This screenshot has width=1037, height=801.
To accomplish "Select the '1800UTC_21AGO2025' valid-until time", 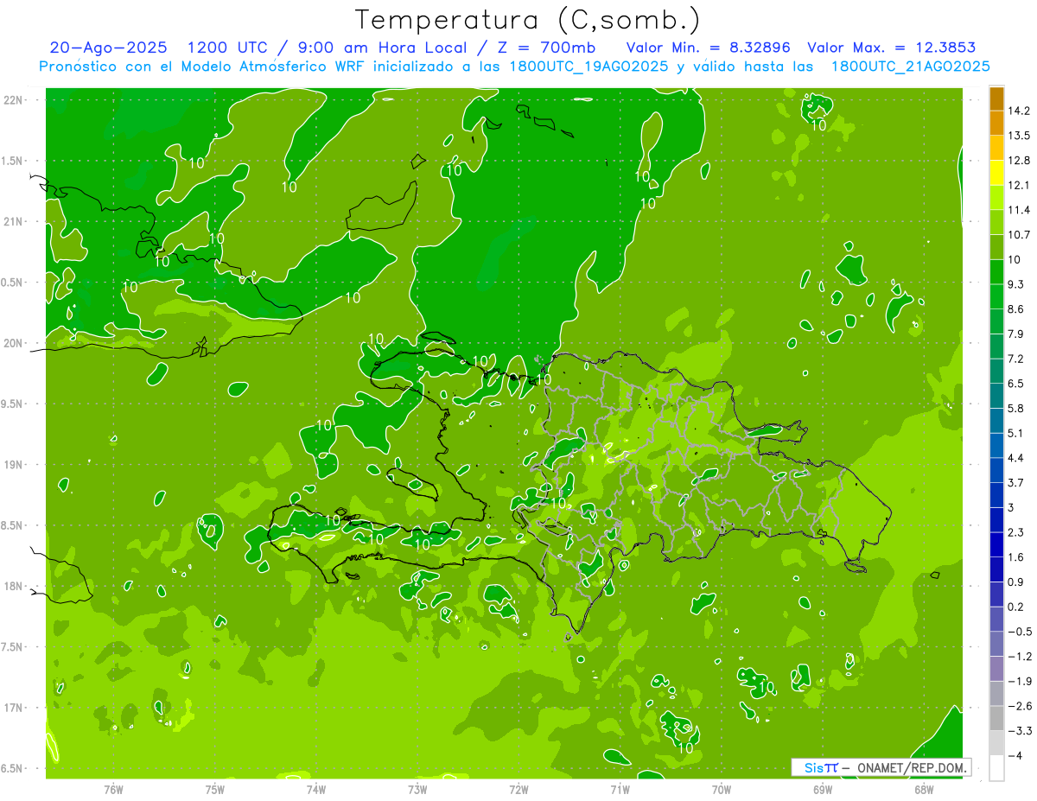I will pyautogui.click(x=910, y=66).
